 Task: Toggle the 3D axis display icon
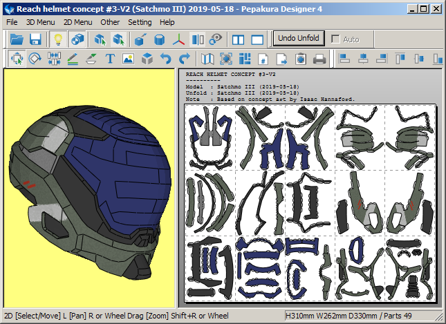point(178,39)
